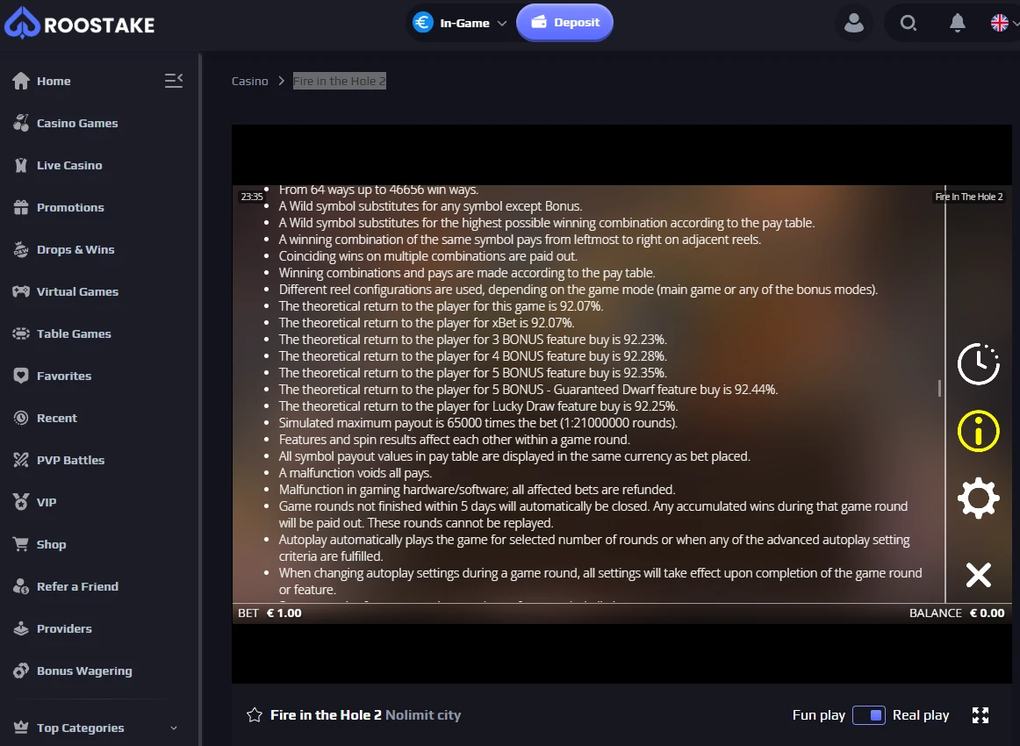This screenshot has height=746, width=1020.
Task: Click the Providers icon
Action: (21, 629)
